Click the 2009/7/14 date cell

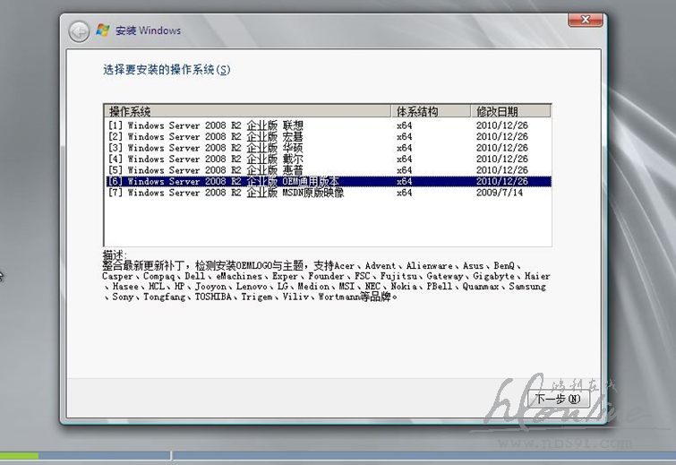coord(498,192)
